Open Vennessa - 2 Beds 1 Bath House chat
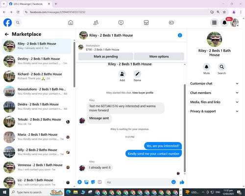Viewport: 245px width, 196px height. click(x=37, y=167)
